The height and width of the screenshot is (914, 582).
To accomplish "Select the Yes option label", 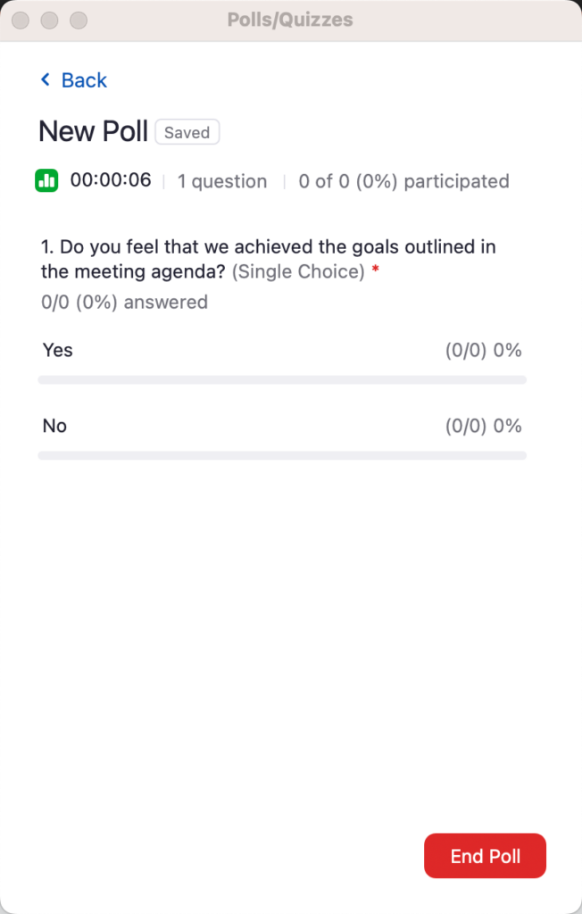I will pyautogui.click(x=57, y=350).
